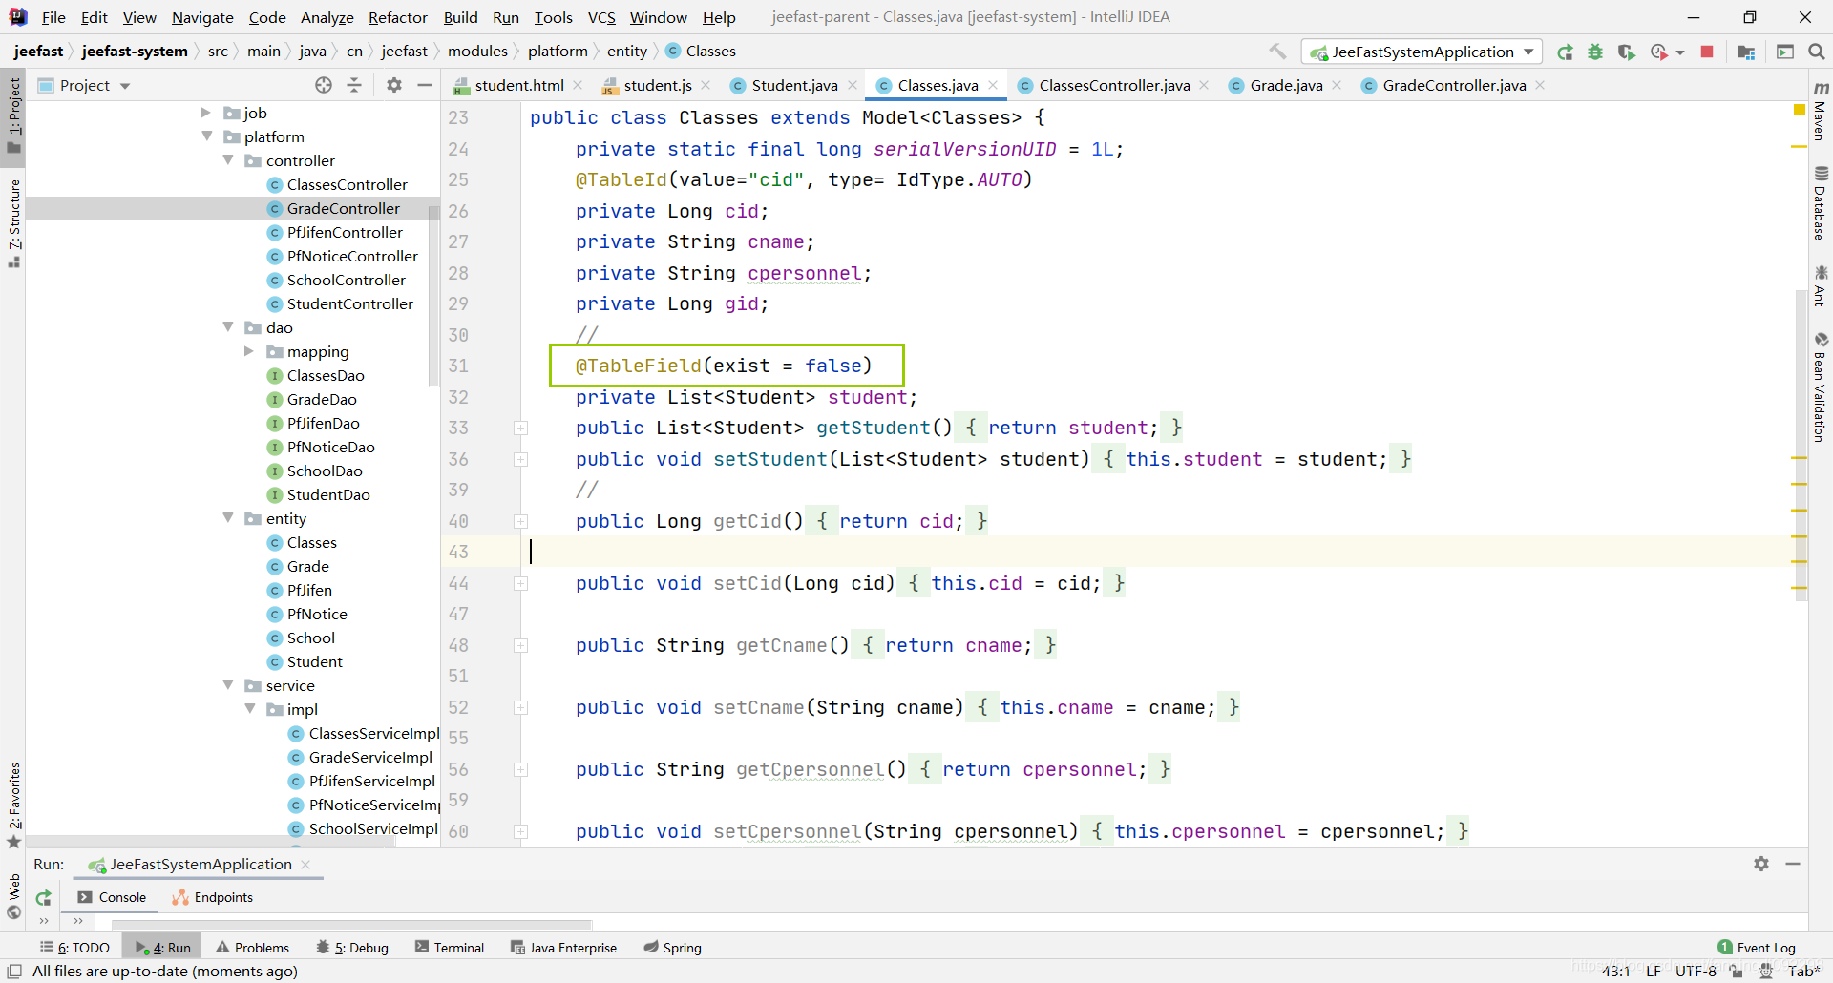Image resolution: width=1833 pixels, height=983 pixels.
Task: Open Project Structure toolbar icon
Action: tap(1746, 52)
